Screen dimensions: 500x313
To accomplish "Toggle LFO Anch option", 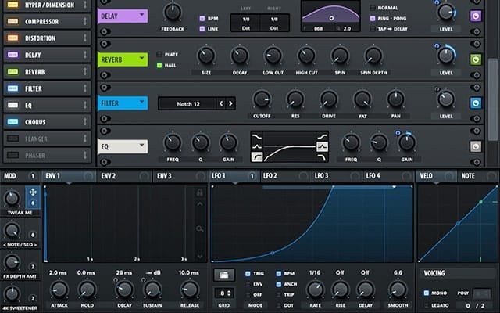I will (x=279, y=284).
